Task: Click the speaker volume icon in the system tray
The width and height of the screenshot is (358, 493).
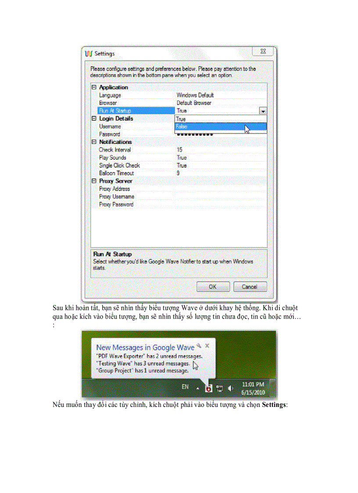Action: click(230, 388)
